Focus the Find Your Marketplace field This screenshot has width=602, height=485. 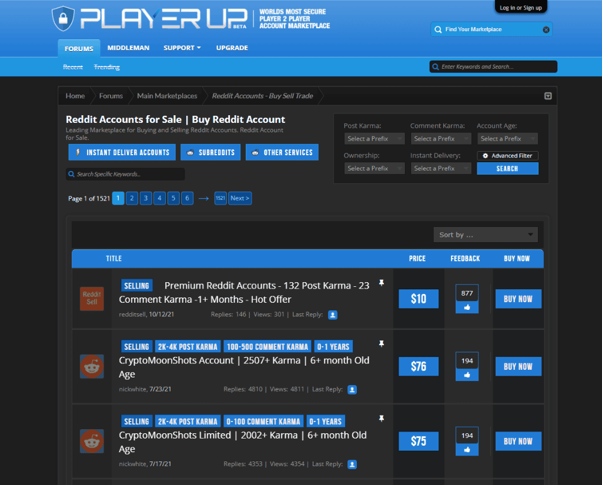click(x=491, y=29)
